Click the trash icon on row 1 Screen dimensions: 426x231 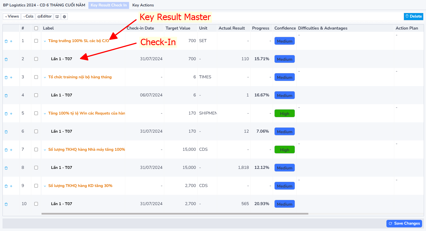[6, 41]
